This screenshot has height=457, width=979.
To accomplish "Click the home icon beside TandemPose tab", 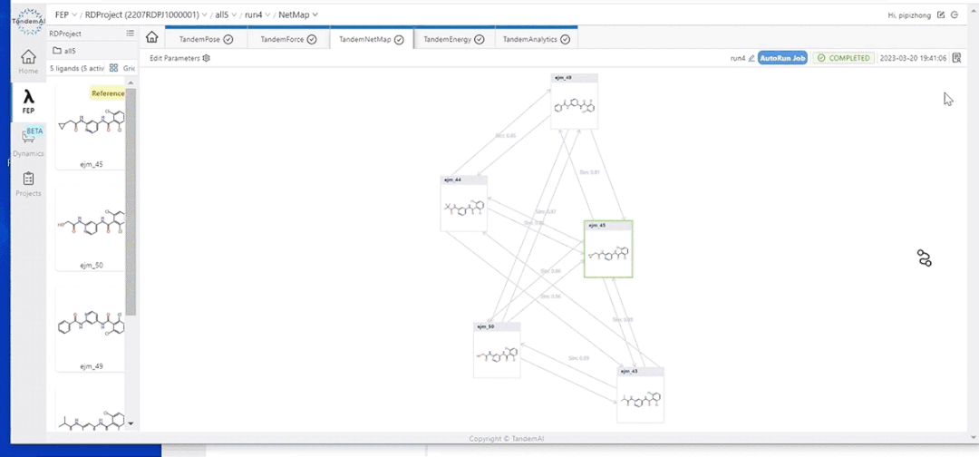I will [x=151, y=38].
